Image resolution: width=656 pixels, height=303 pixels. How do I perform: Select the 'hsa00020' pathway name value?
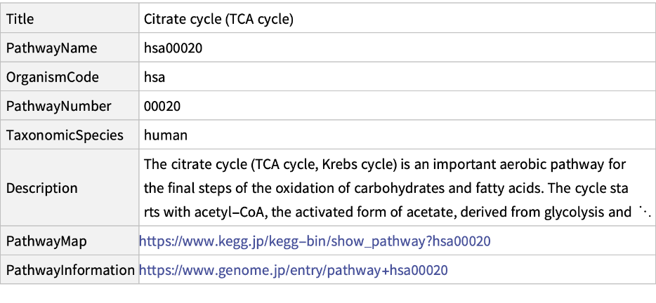(x=173, y=48)
